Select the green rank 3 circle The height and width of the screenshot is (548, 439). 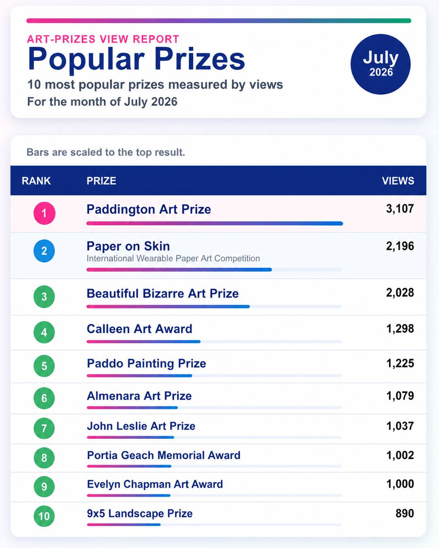tap(44, 296)
